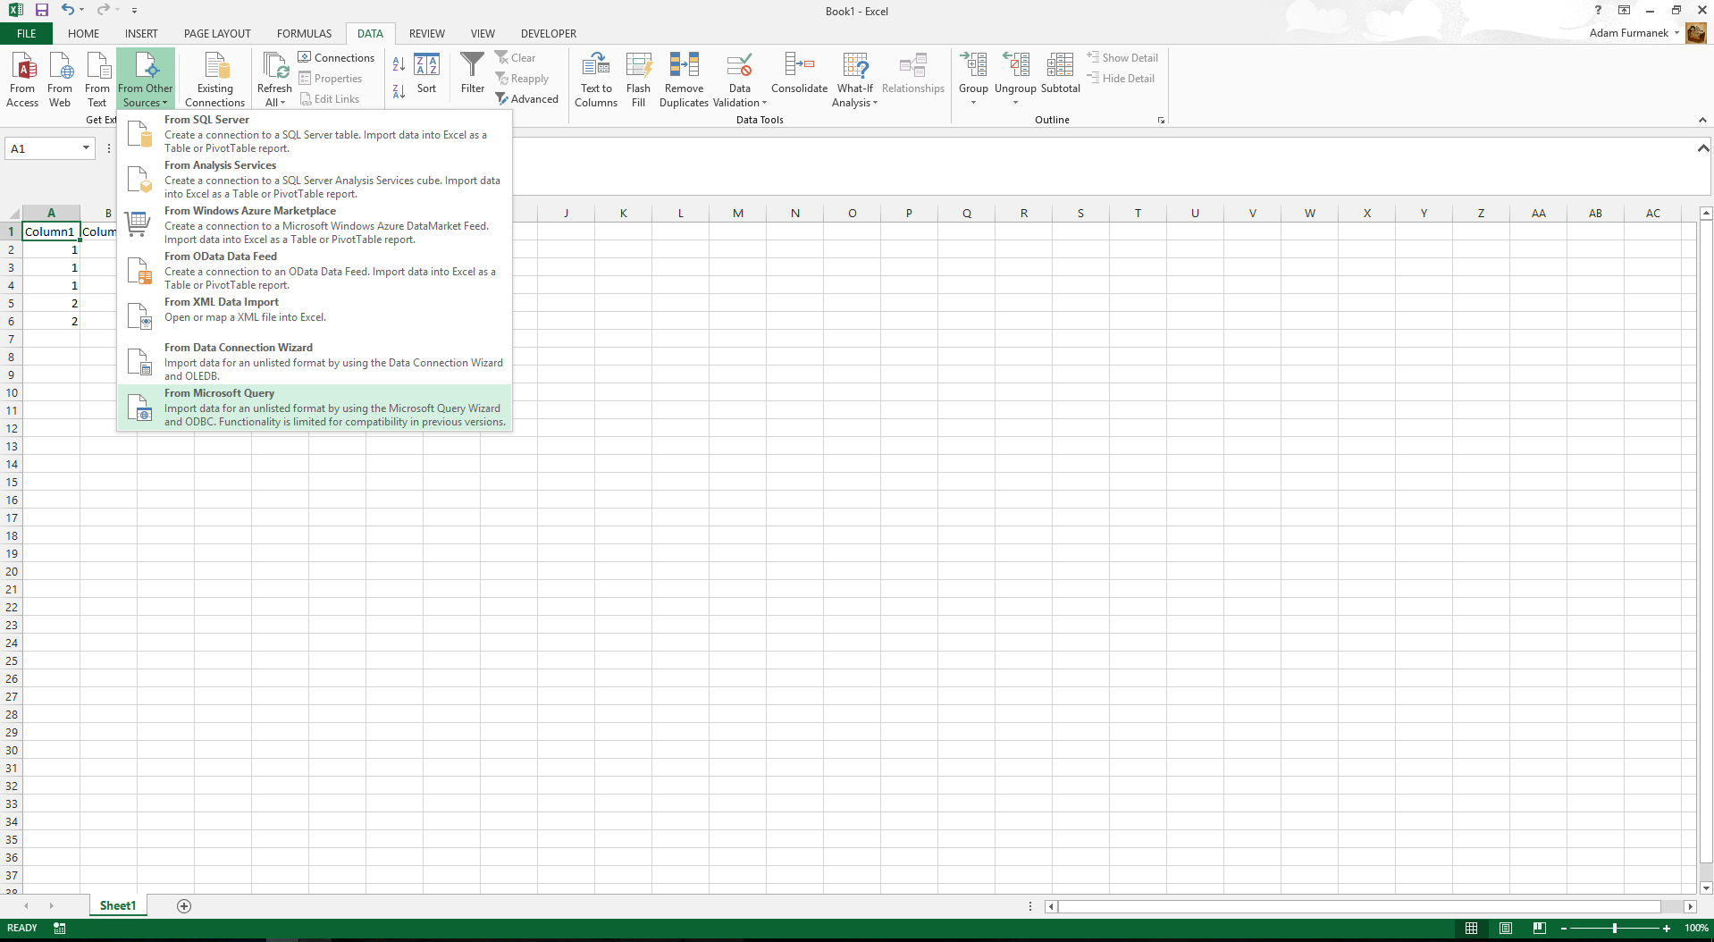The image size is (1714, 942).
Task: Switch to the INSERT tab
Action: (141, 34)
